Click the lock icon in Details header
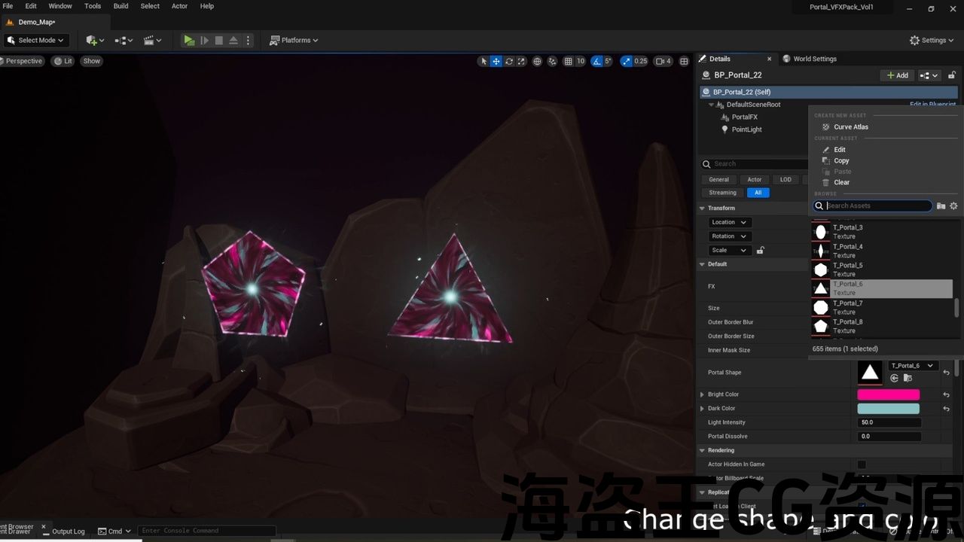The width and height of the screenshot is (964, 542). click(952, 75)
